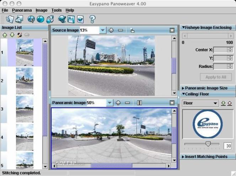The image size is (236, 176).
Task: Select image 4 thumbnail in Image List
Action: point(25,137)
